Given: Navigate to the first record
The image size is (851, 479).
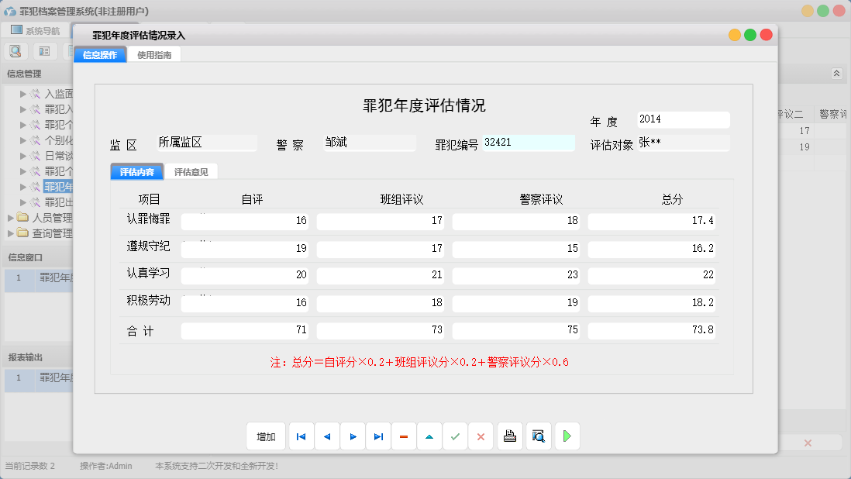Looking at the screenshot, I should pos(301,436).
